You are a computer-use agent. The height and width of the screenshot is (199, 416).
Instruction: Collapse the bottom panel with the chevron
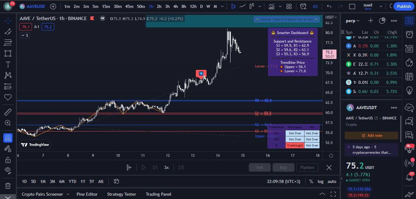pyautogui.click(x=322, y=194)
